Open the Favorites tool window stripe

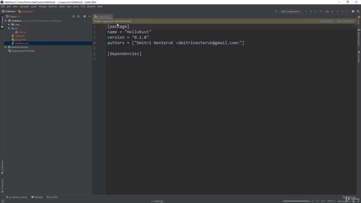[2, 167]
